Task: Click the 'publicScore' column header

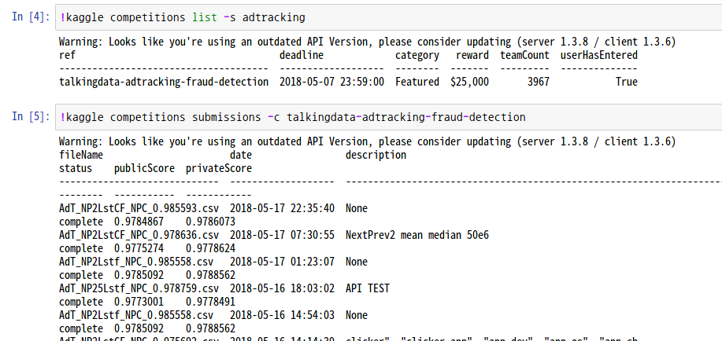Action: pos(144,169)
